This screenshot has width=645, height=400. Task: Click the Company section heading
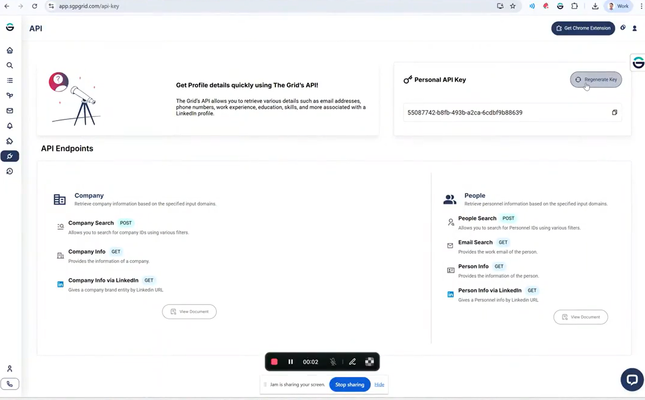(89, 195)
